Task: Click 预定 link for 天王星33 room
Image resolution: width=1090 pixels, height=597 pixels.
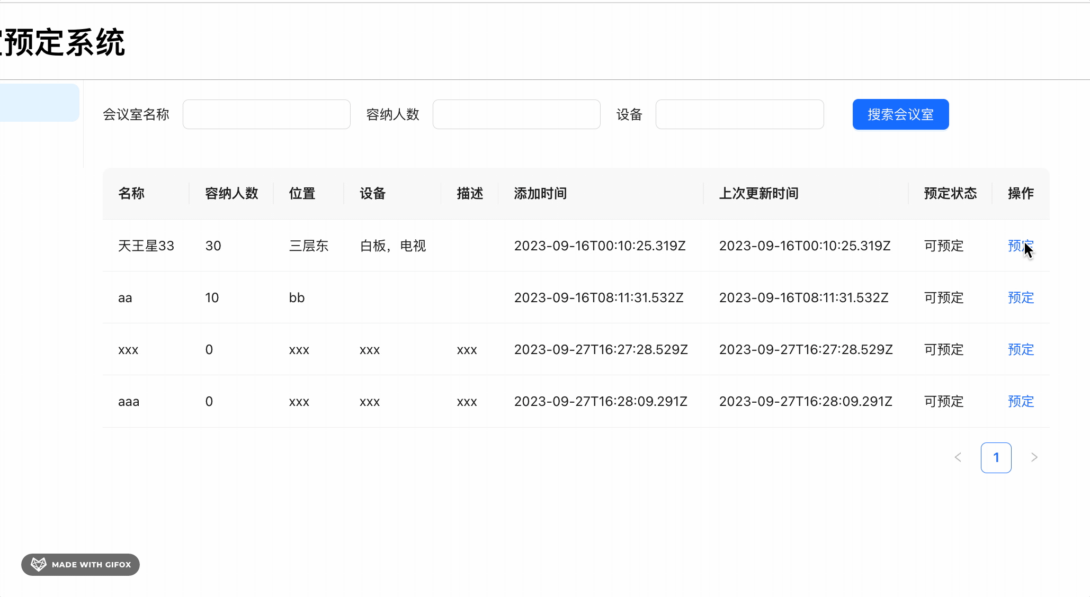Action: pyautogui.click(x=1020, y=246)
